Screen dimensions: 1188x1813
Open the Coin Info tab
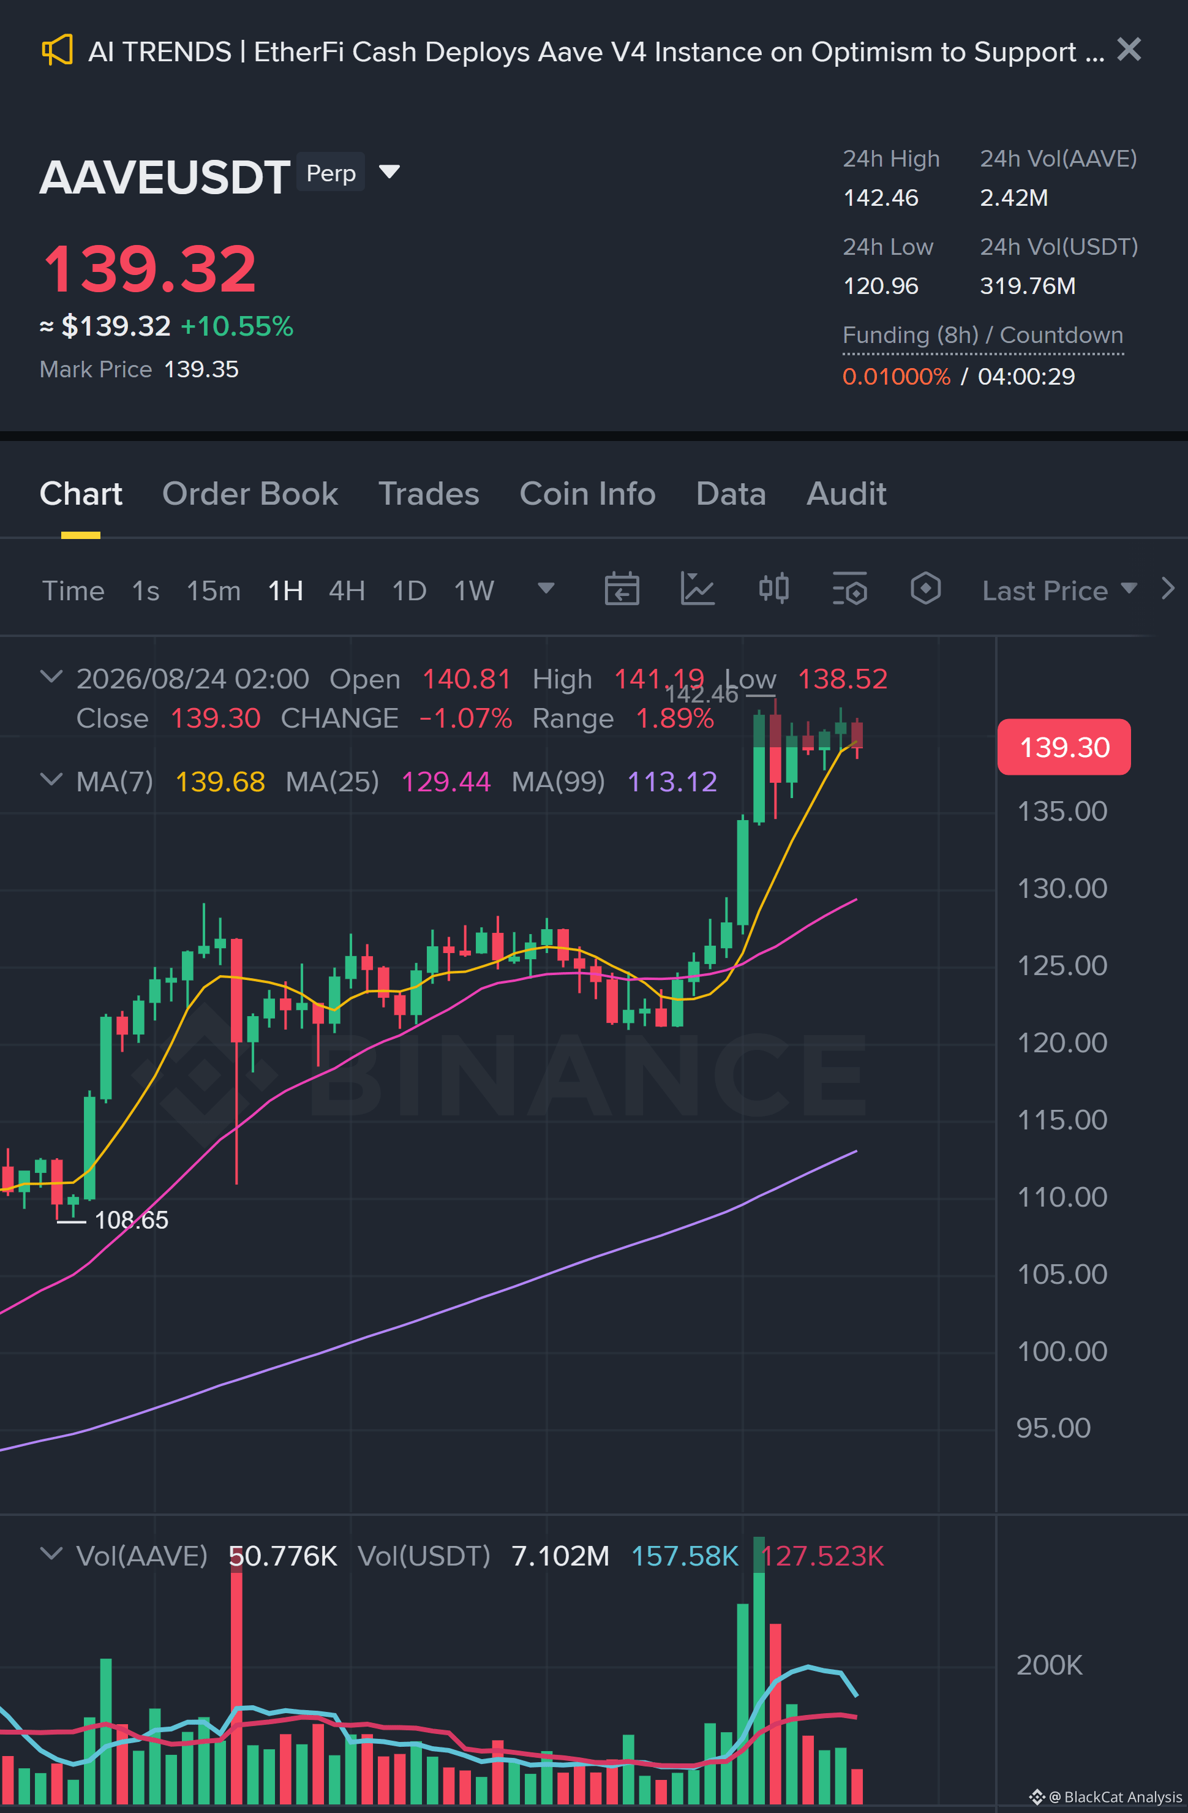(x=587, y=494)
